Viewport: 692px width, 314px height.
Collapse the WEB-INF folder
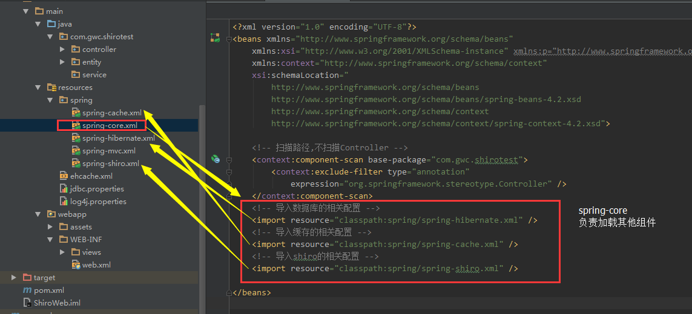[x=50, y=240]
